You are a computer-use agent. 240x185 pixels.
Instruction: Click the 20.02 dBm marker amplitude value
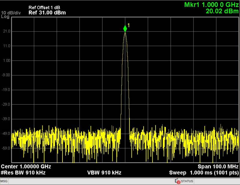pyautogui.click(x=222, y=11)
